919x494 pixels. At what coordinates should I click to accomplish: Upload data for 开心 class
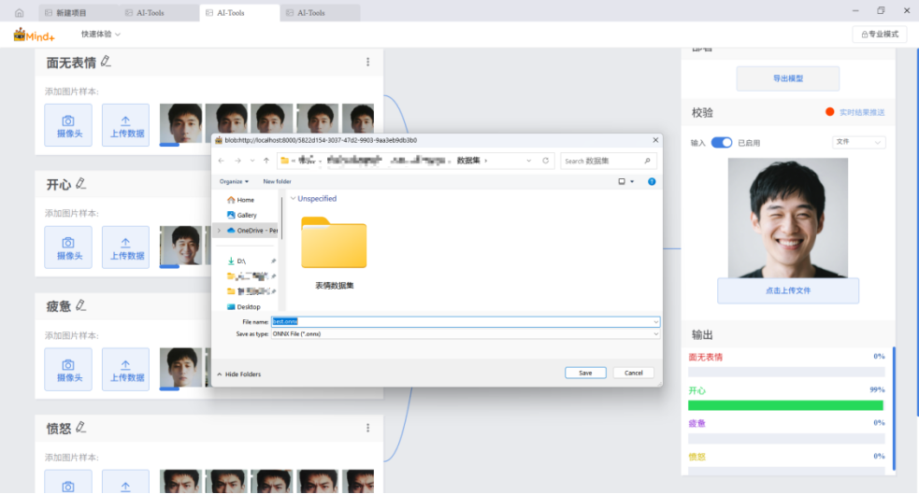(x=125, y=247)
